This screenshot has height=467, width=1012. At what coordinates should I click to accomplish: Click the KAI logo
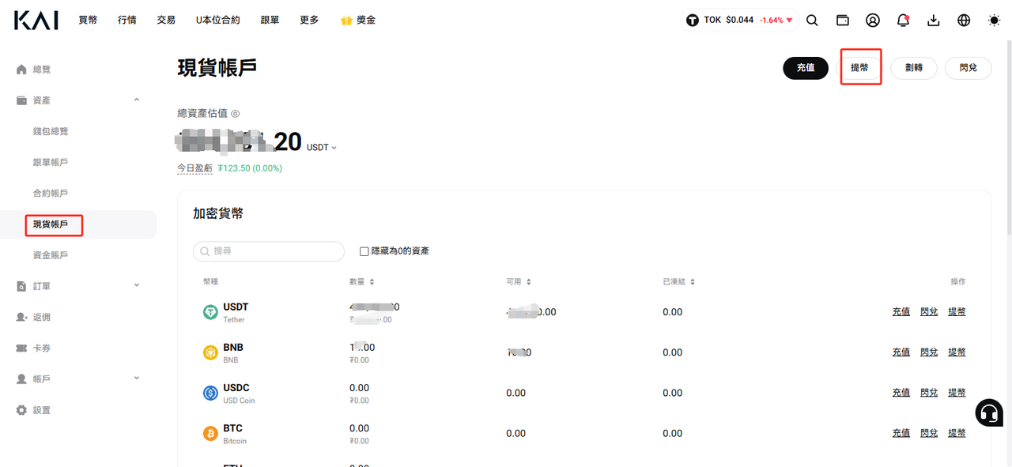[x=36, y=21]
